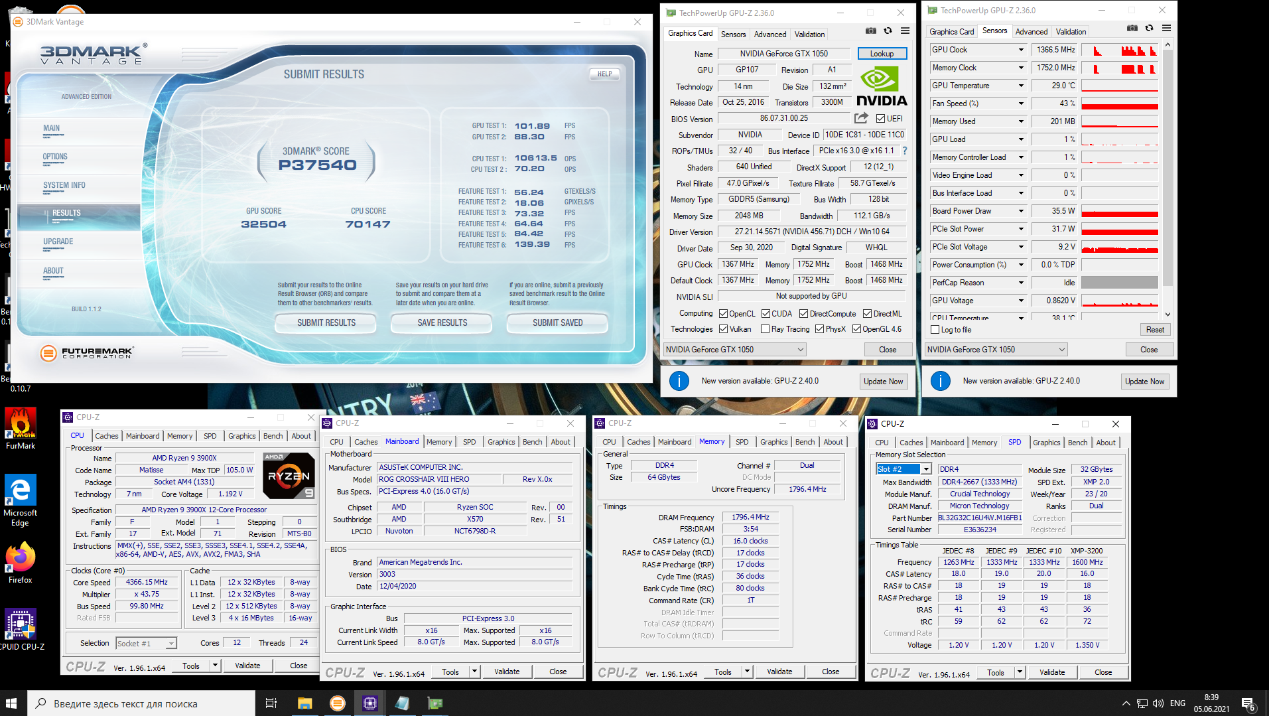
Task: Click NVIDIA GeForce GTX 1050 name field
Action: point(784,54)
